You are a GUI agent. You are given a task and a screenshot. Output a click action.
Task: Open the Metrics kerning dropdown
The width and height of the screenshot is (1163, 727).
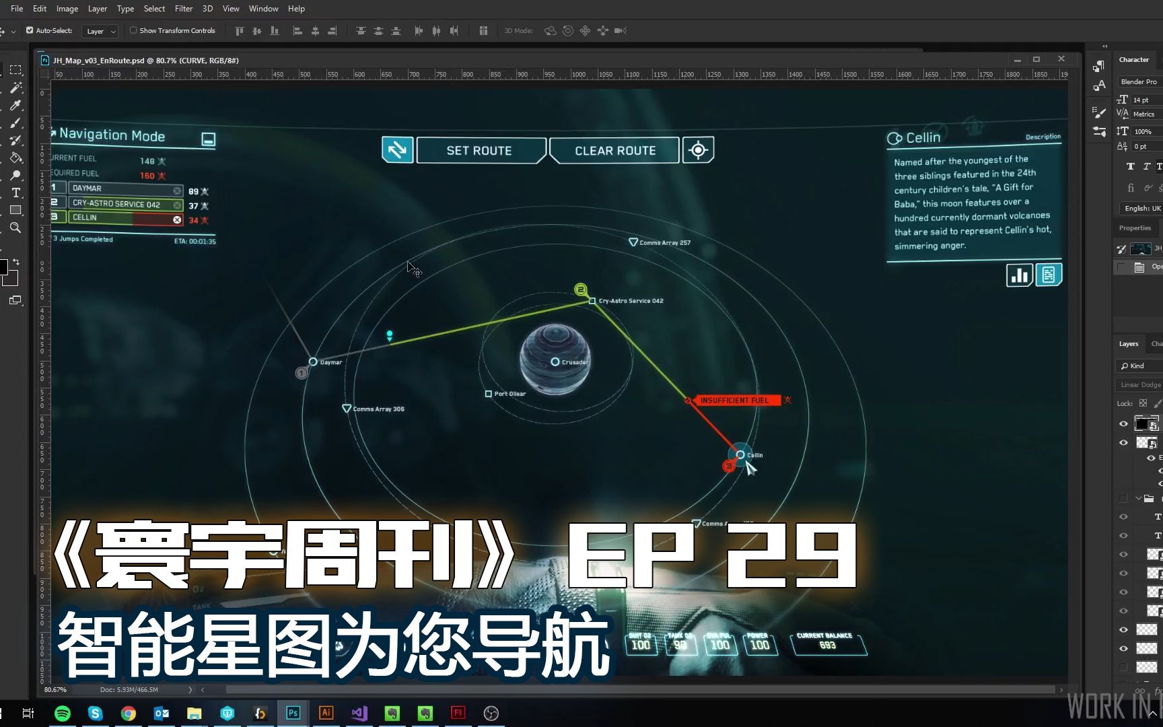coord(1147,114)
